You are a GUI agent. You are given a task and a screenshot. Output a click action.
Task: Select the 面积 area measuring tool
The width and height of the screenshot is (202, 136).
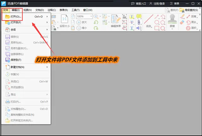click(192, 28)
